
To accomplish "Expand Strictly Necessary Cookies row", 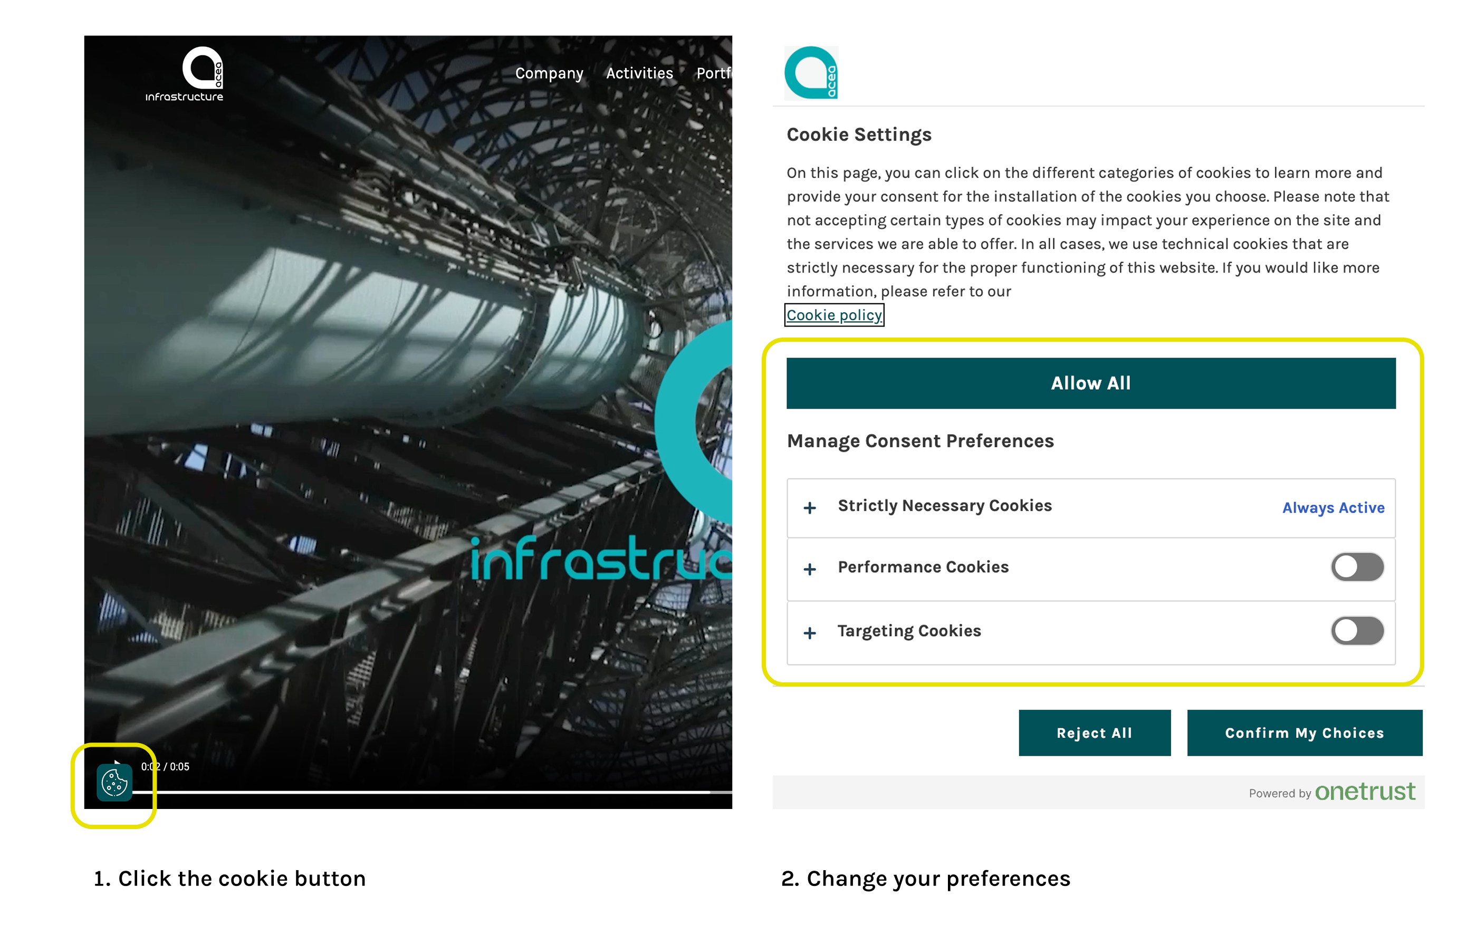I will coord(944,506).
